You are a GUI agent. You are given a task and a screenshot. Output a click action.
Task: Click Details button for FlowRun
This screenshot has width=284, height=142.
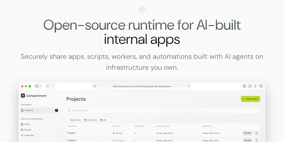248,140
